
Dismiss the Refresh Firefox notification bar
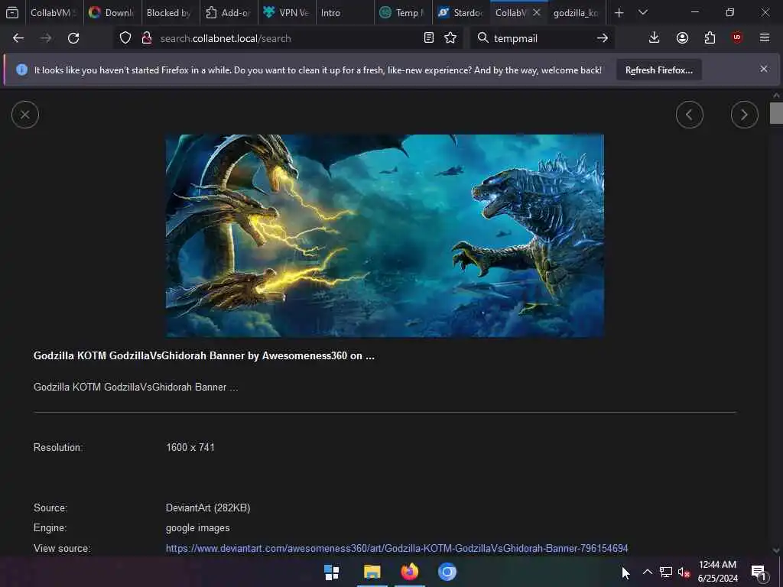[x=764, y=69]
